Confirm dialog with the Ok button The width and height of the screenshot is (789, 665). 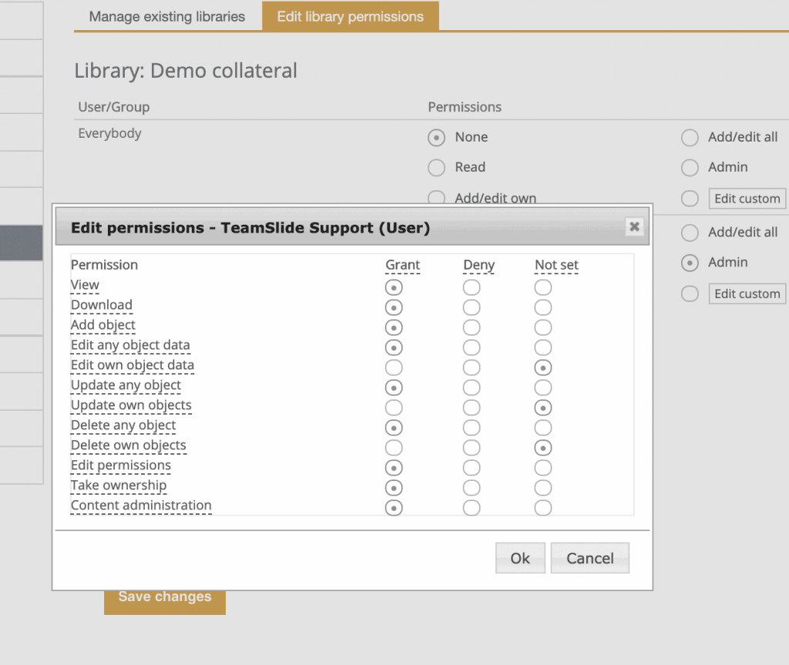pyautogui.click(x=519, y=557)
